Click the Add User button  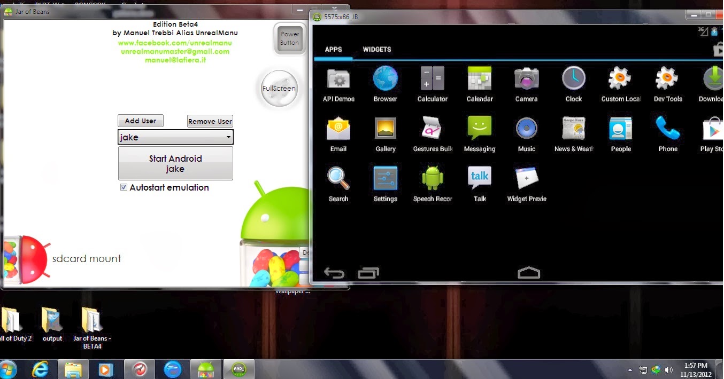click(141, 121)
